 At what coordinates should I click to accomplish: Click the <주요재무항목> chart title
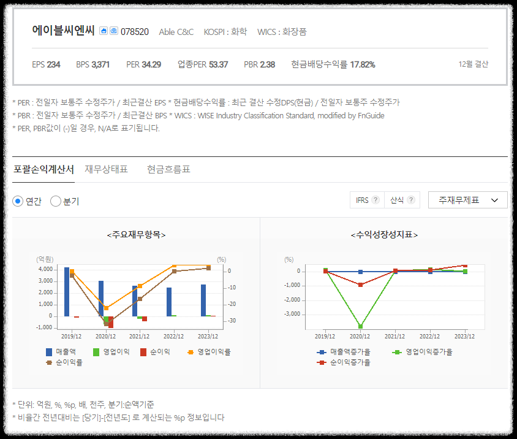point(136,235)
